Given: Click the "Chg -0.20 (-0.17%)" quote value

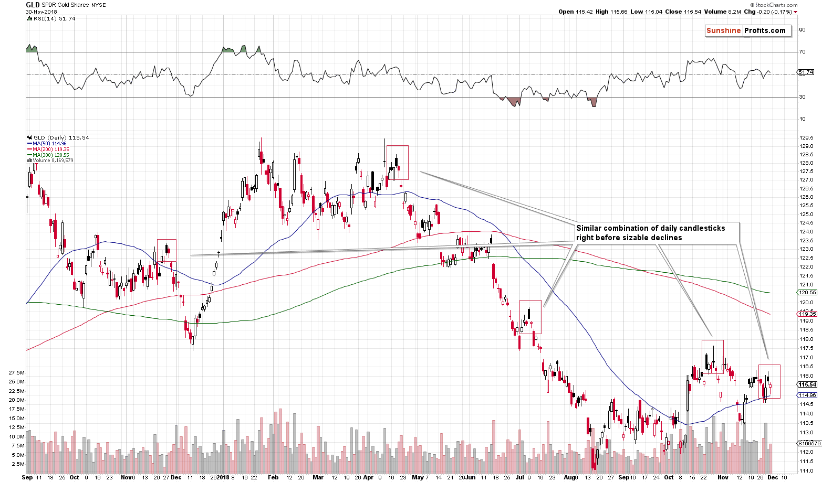Looking at the screenshot, I should point(768,12).
